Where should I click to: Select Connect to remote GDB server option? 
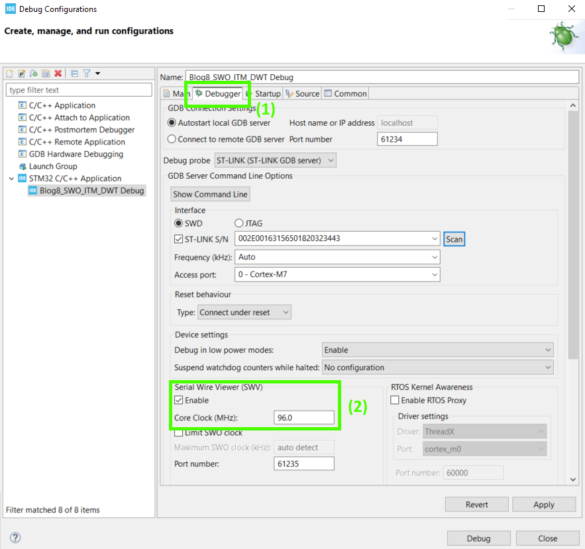coord(172,139)
